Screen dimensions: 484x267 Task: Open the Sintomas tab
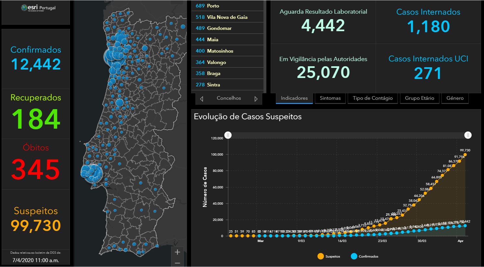(x=330, y=98)
